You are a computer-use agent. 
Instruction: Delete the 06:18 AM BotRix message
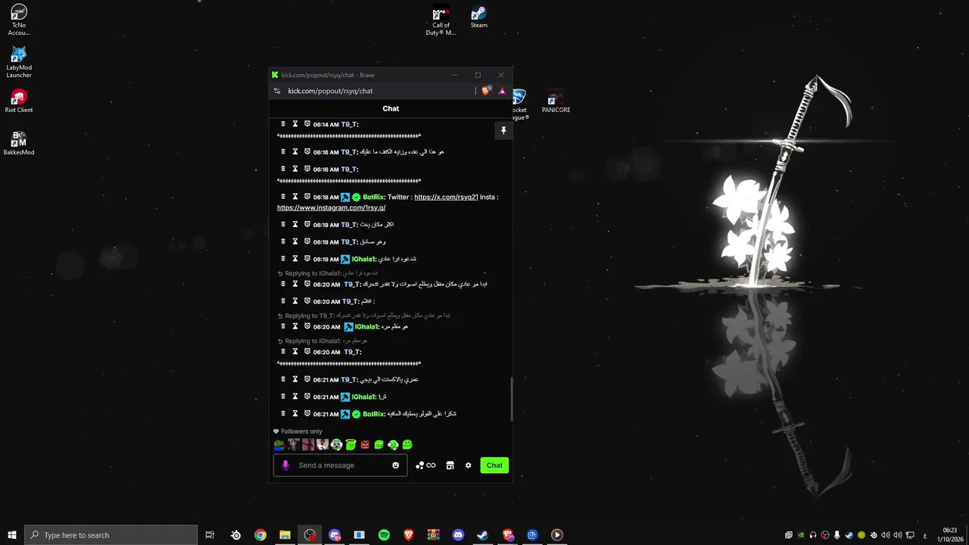[x=283, y=197]
